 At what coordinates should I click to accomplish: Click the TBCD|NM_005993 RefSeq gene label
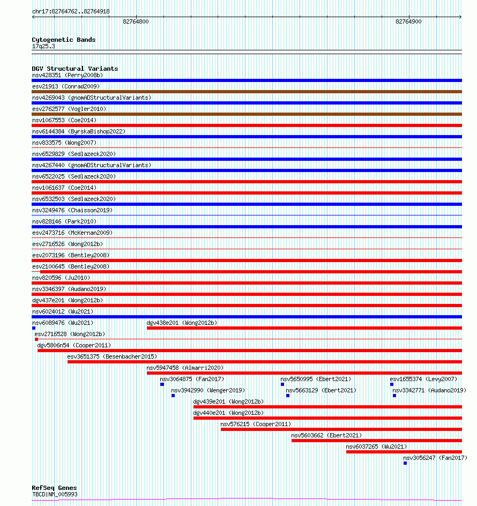click(x=55, y=494)
